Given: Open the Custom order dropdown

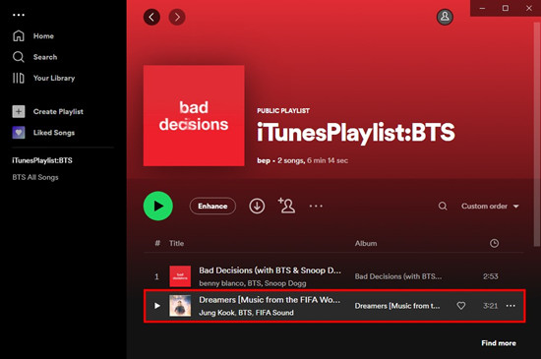Looking at the screenshot, I should (x=490, y=206).
